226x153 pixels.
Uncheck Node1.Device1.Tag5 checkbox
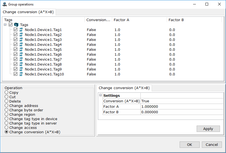tap(16, 49)
